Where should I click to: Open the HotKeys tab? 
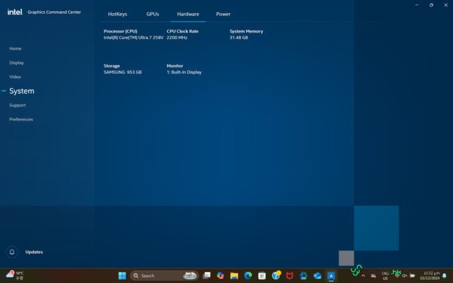[117, 14]
